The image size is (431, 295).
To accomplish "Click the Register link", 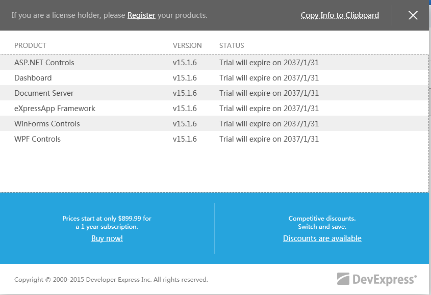I will (x=141, y=15).
